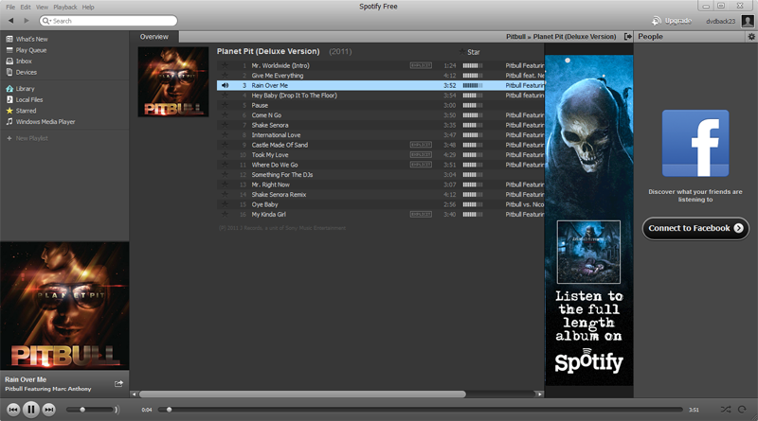Image resolution: width=758 pixels, height=421 pixels.
Task: Click the Upgrade link
Action: click(x=677, y=21)
